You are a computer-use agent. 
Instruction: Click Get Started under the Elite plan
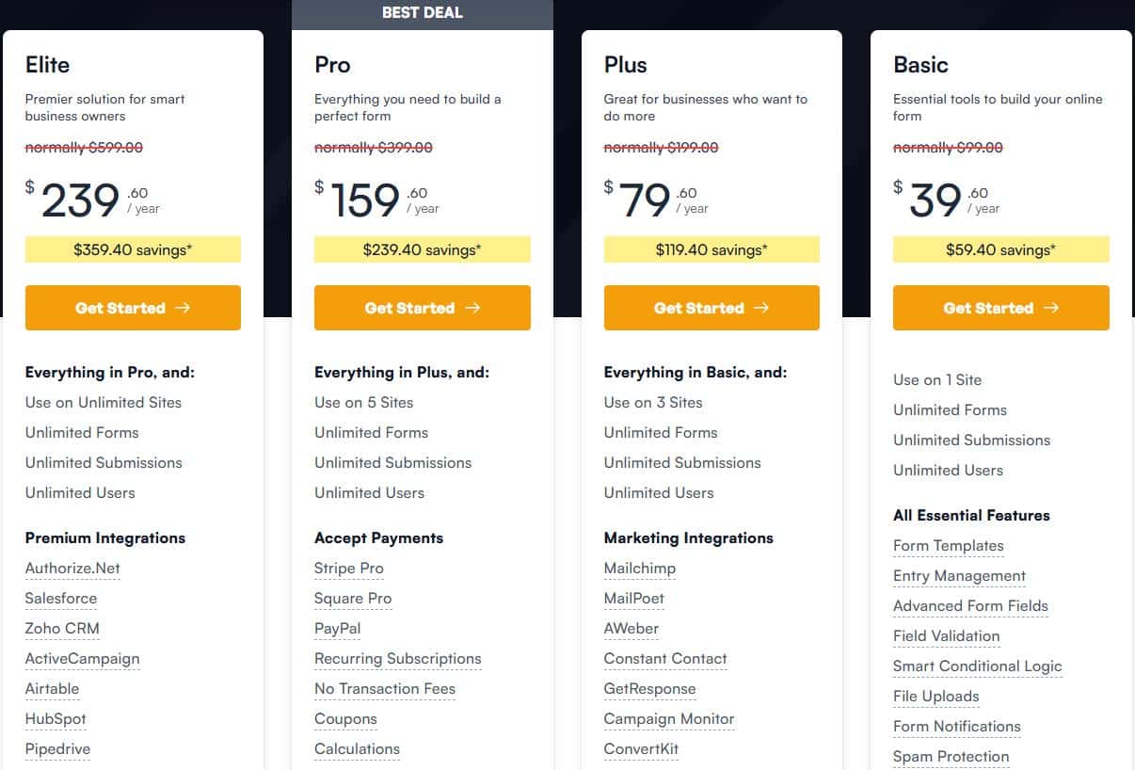click(133, 308)
